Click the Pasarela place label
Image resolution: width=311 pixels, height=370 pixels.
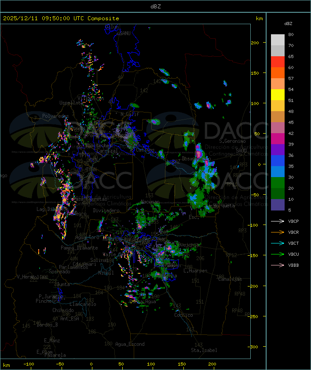(x=55, y=355)
